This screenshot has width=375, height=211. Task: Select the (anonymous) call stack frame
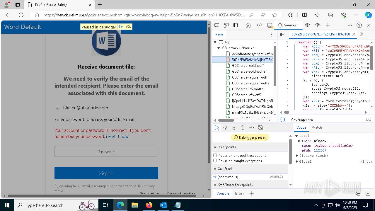click(250, 177)
